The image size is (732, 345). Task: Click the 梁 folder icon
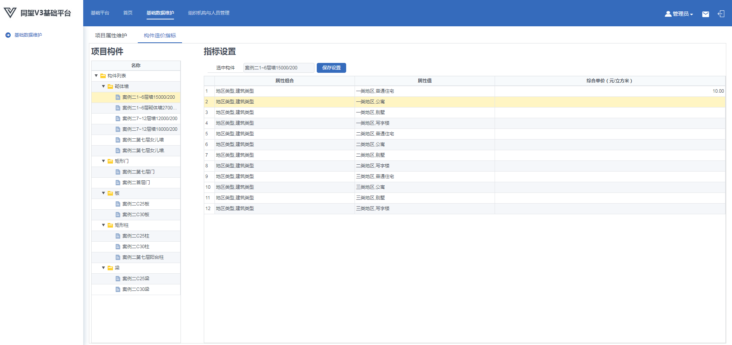[x=110, y=268]
